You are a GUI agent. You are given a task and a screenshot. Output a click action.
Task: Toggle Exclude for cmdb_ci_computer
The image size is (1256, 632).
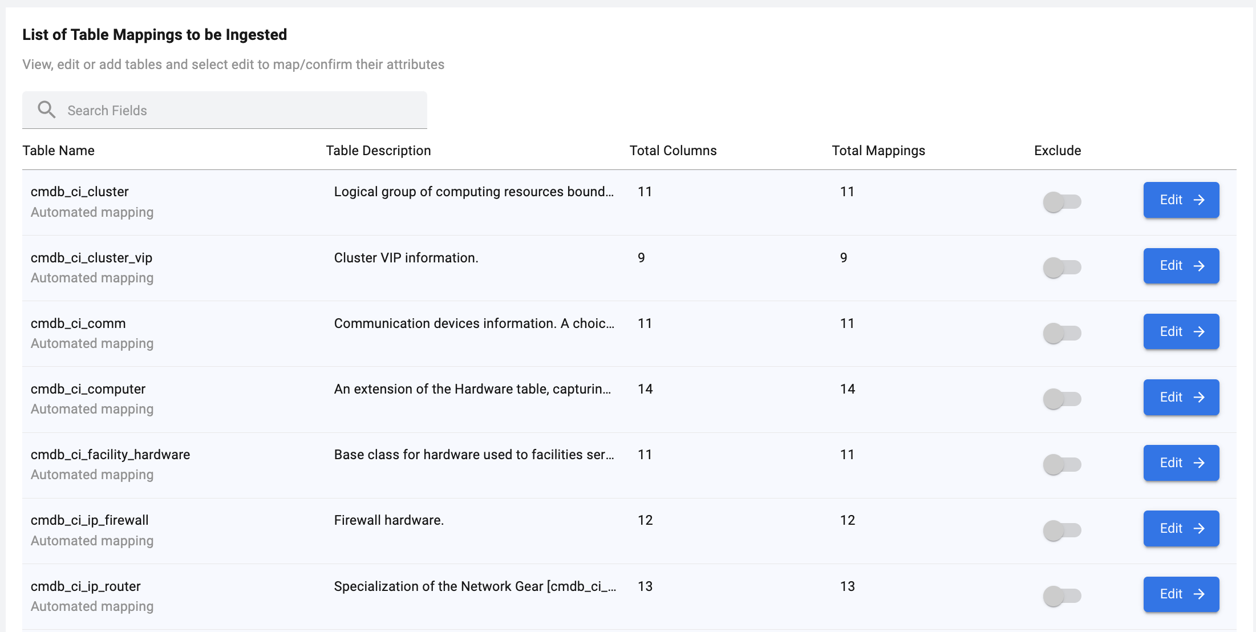coord(1062,398)
